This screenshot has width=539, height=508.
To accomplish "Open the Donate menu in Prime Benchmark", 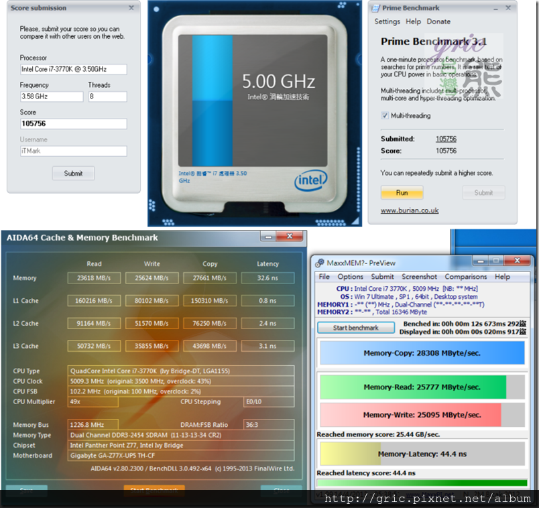I will coord(438,21).
